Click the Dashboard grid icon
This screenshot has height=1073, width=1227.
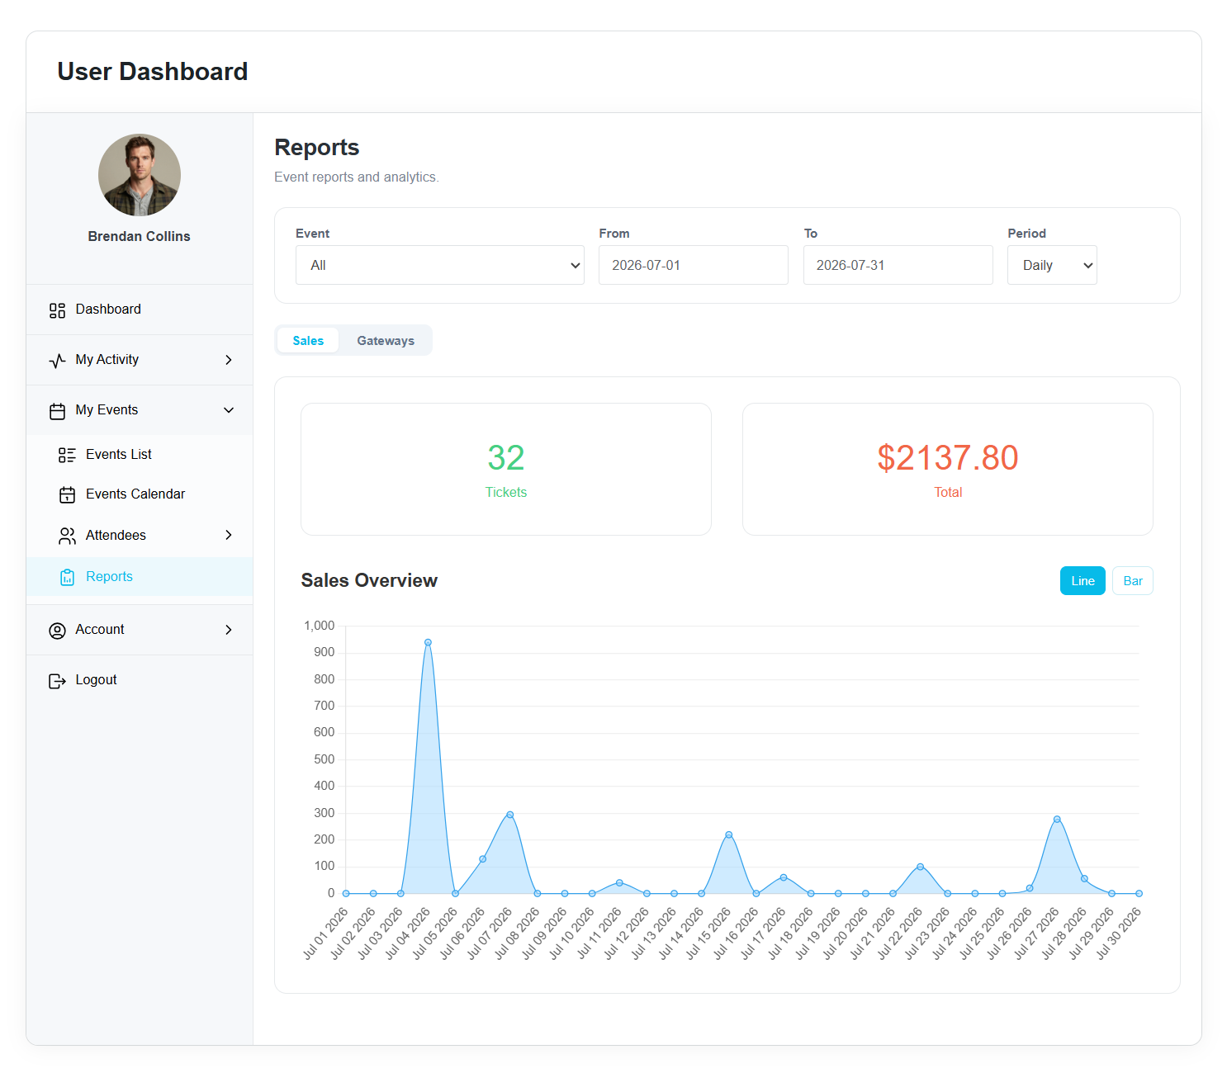57,310
